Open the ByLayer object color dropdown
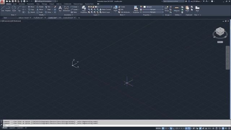The image size is (231, 130). (153, 7)
